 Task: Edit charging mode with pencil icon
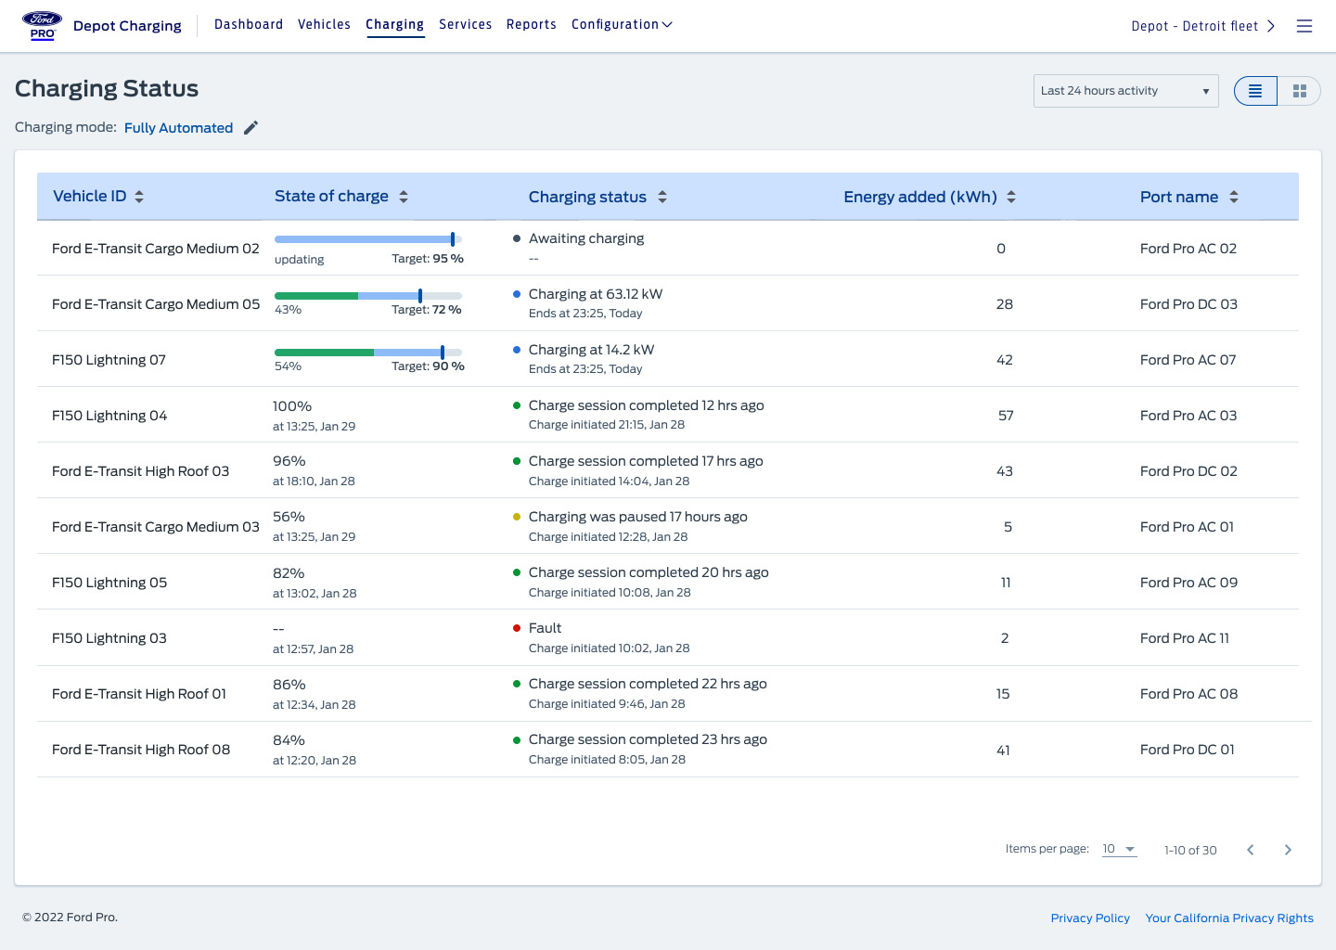click(250, 128)
